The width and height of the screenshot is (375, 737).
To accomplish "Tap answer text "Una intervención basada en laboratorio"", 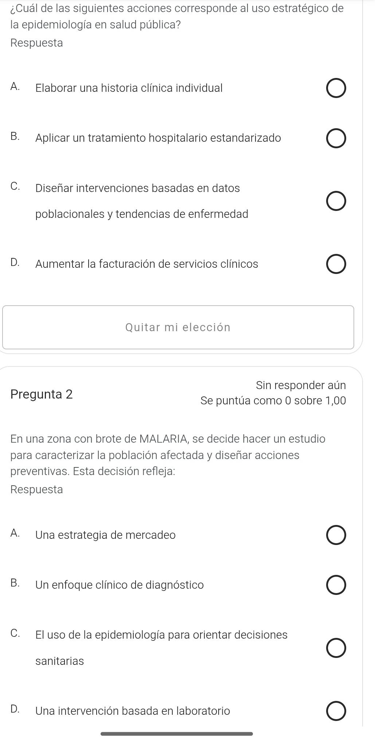I will (133, 710).
